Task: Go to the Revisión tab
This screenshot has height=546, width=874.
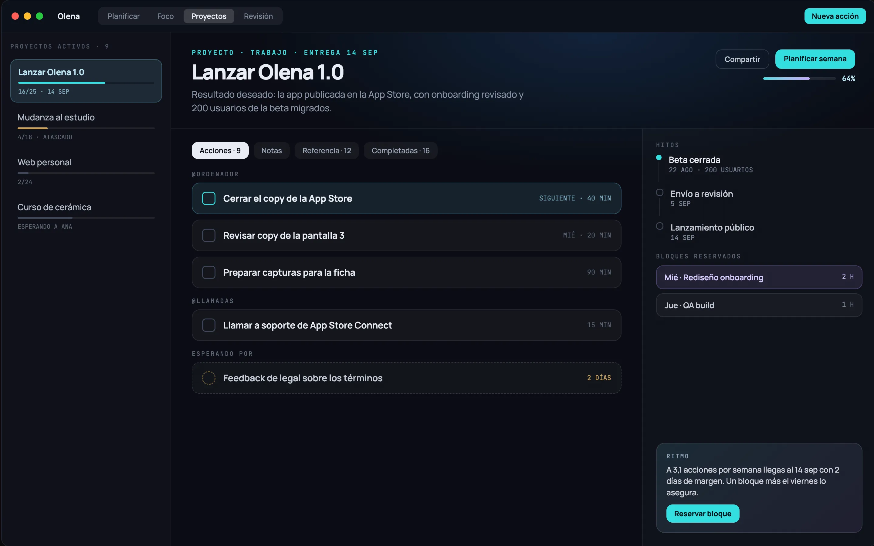Action: (258, 16)
